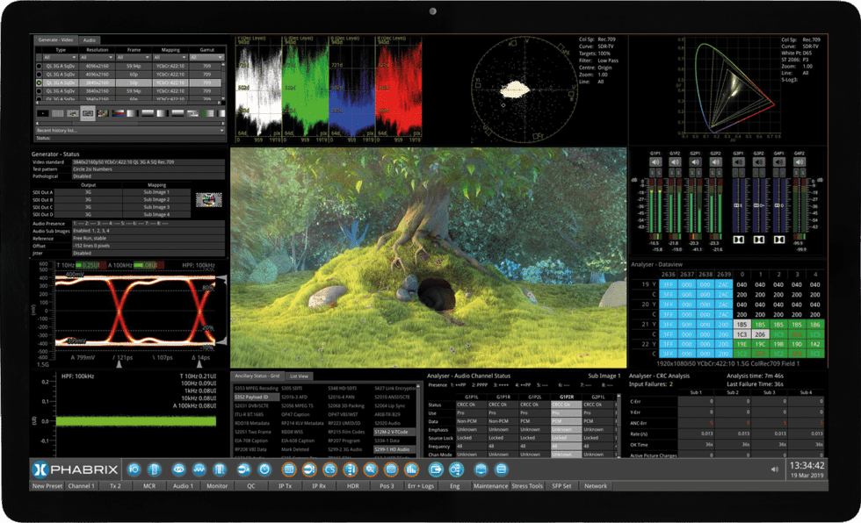Click the first icon right of PHABRIX logo
861x523 pixels.
pyautogui.click(x=134, y=469)
